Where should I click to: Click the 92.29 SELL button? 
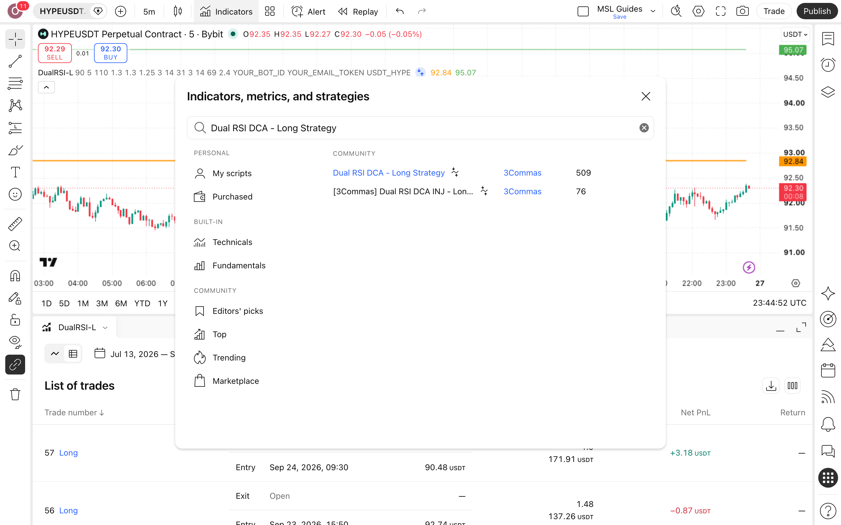(55, 53)
